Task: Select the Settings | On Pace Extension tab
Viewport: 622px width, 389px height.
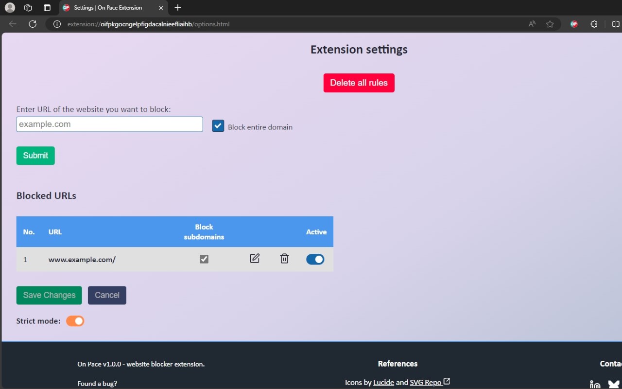Action: pyautogui.click(x=113, y=8)
